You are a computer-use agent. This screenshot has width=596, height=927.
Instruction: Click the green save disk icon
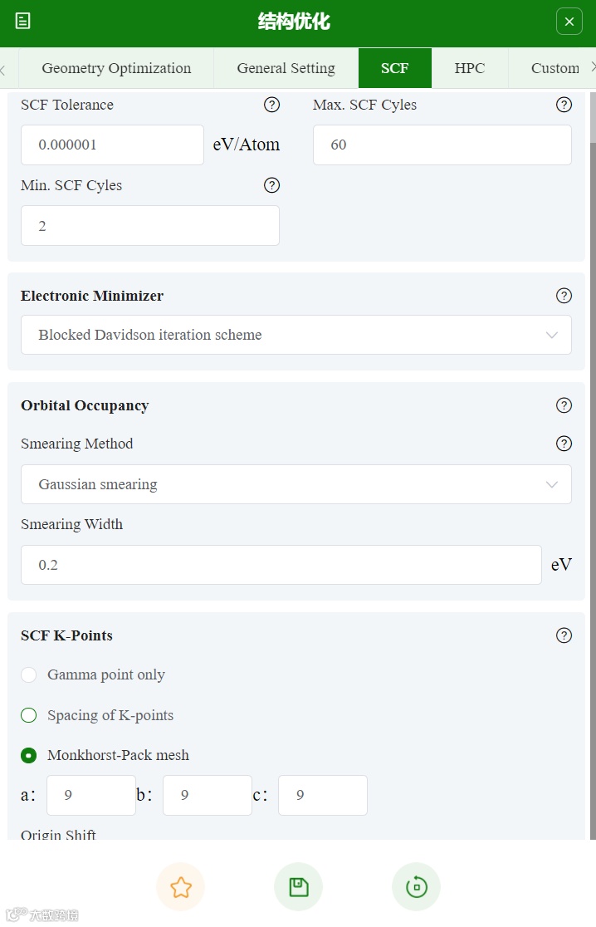pyautogui.click(x=298, y=887)
